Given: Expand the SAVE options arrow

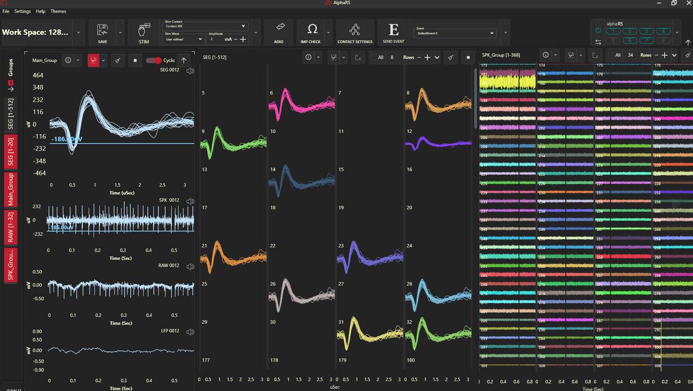Looking at the screenshot, I should (120, 32).
